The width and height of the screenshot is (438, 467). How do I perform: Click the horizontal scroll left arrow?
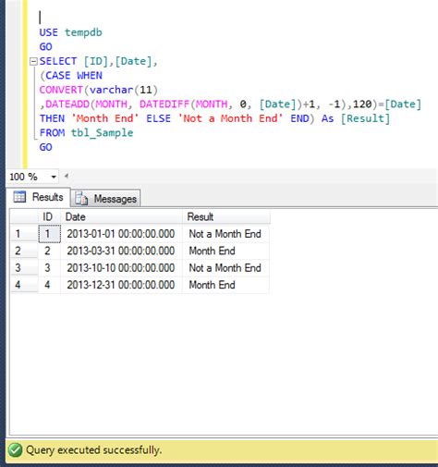(67, 177)
